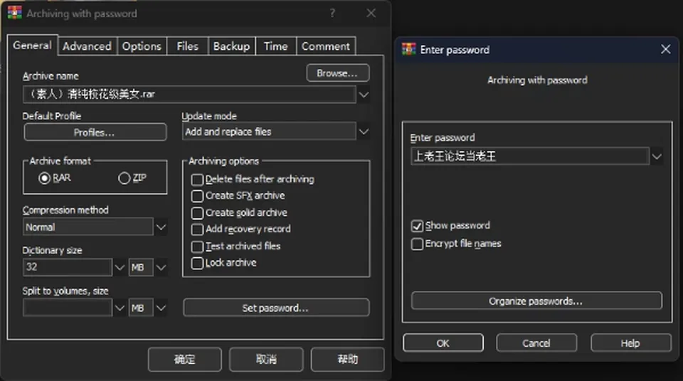The width and height of the screenshot is (683, 381).
Task: Click Organize passwords... button
Action: click(x=536, y=301)
